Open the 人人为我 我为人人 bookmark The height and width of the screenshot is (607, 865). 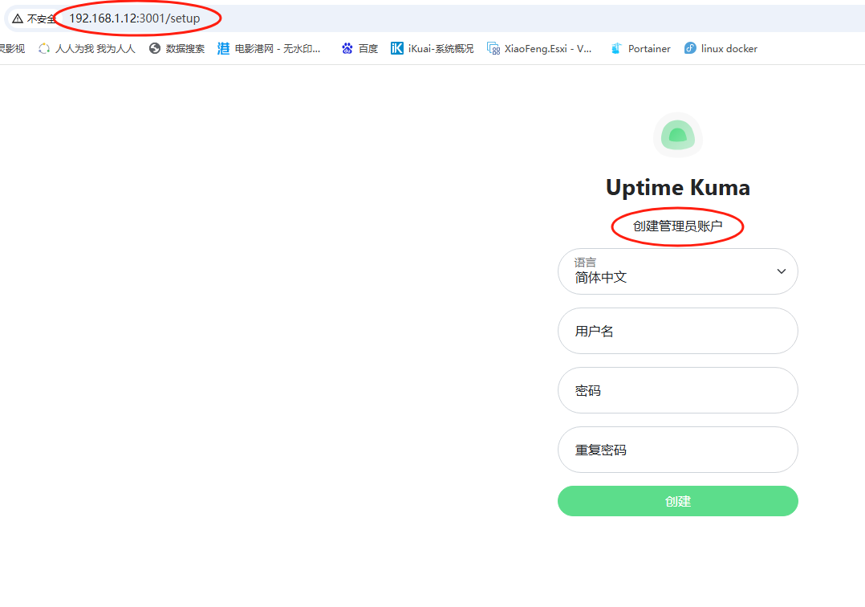tap(87, 49)
